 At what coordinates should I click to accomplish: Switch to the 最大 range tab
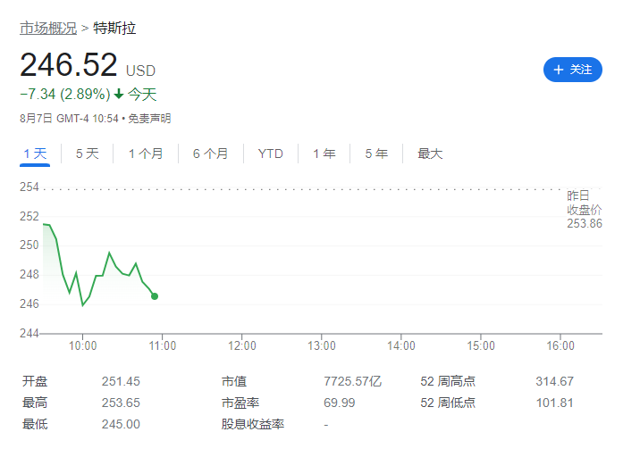click(430, 154)
